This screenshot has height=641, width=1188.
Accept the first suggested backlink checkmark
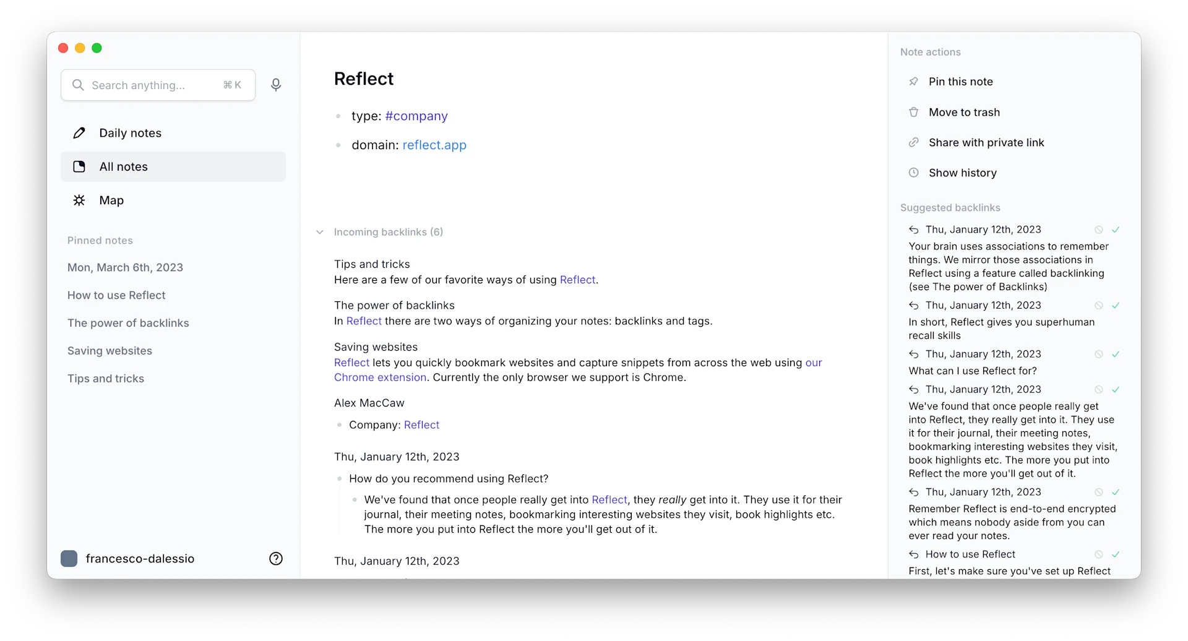pos(1116,229)
